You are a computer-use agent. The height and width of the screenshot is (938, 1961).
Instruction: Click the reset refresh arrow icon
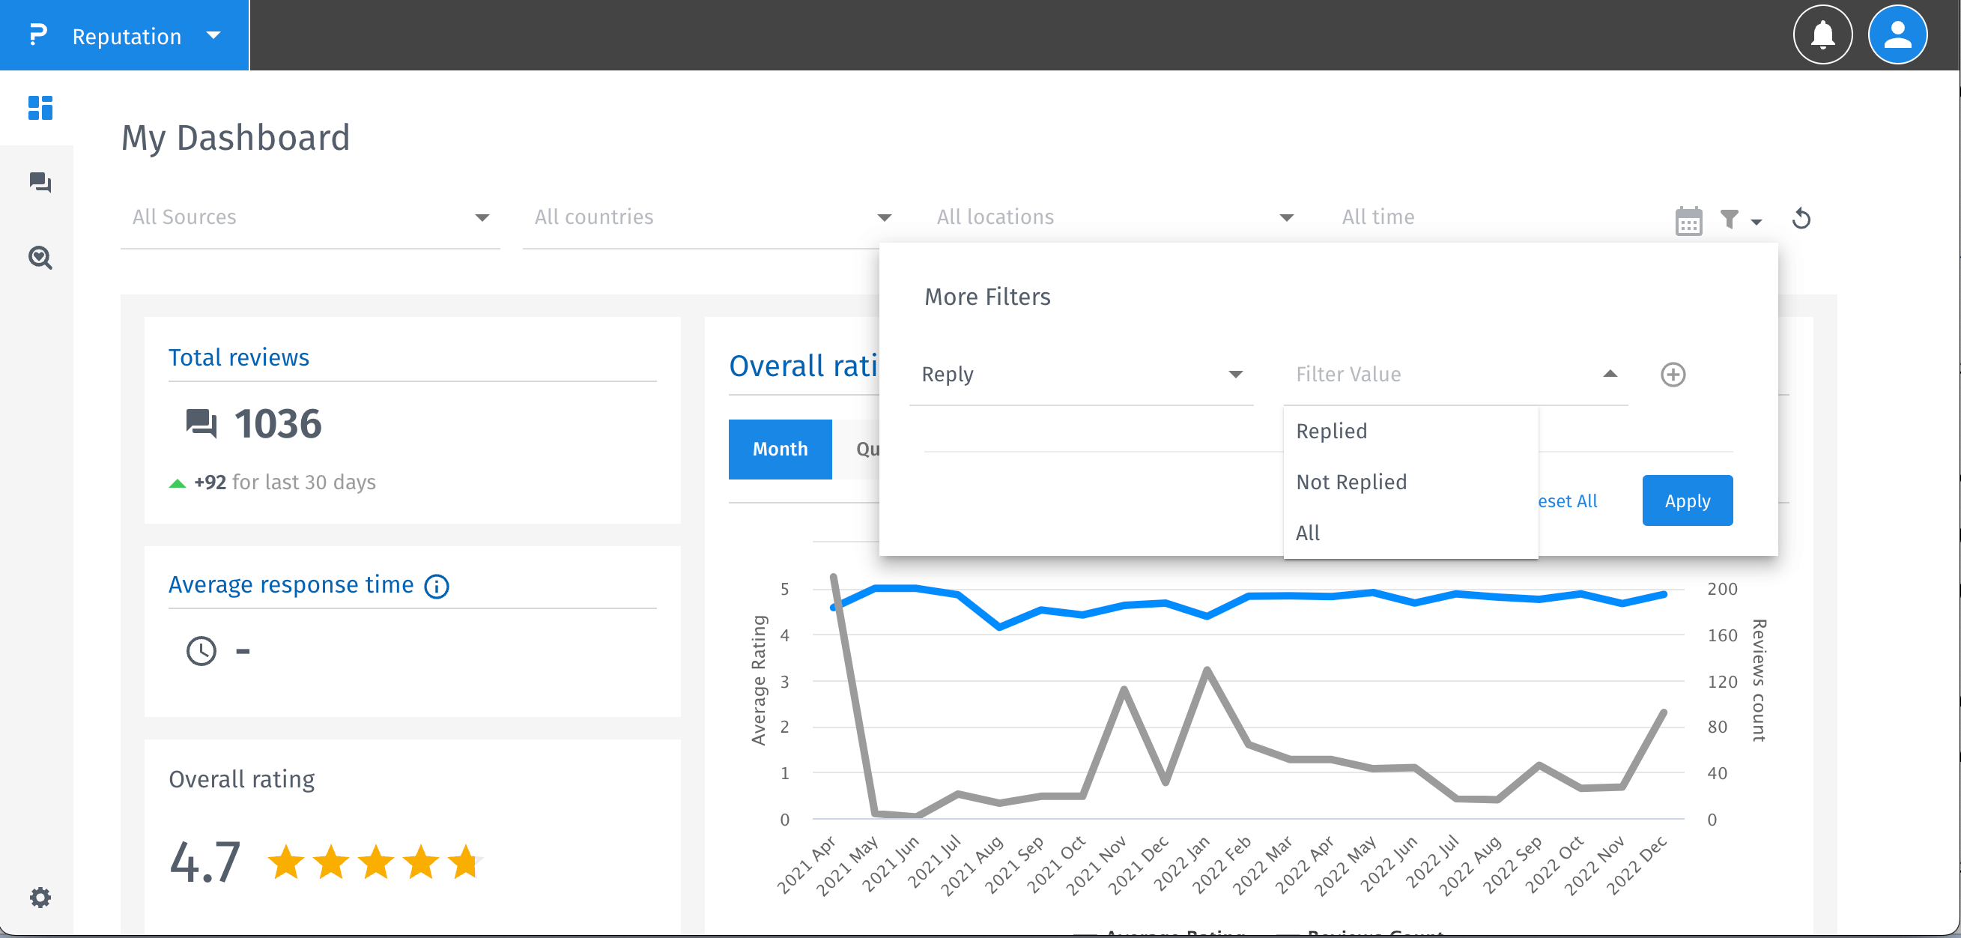tap(1801, 220)
